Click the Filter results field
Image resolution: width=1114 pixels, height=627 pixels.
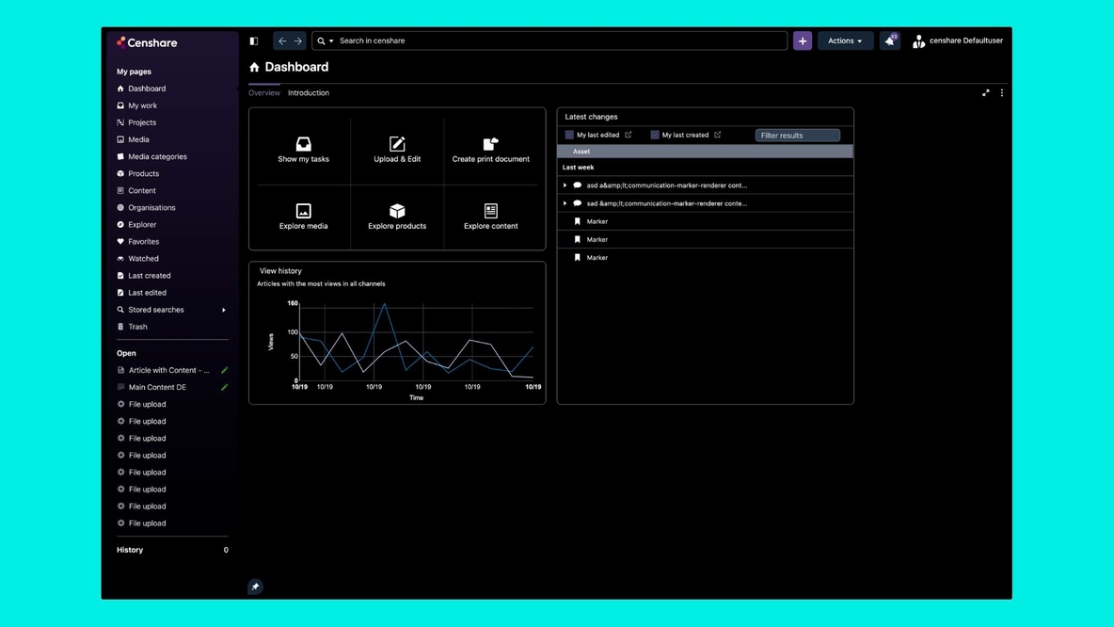[797, 135]
